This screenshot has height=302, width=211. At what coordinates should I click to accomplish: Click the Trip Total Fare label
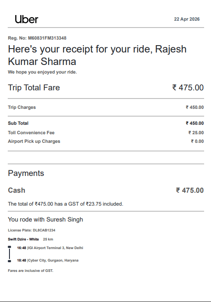coord(34,88)
